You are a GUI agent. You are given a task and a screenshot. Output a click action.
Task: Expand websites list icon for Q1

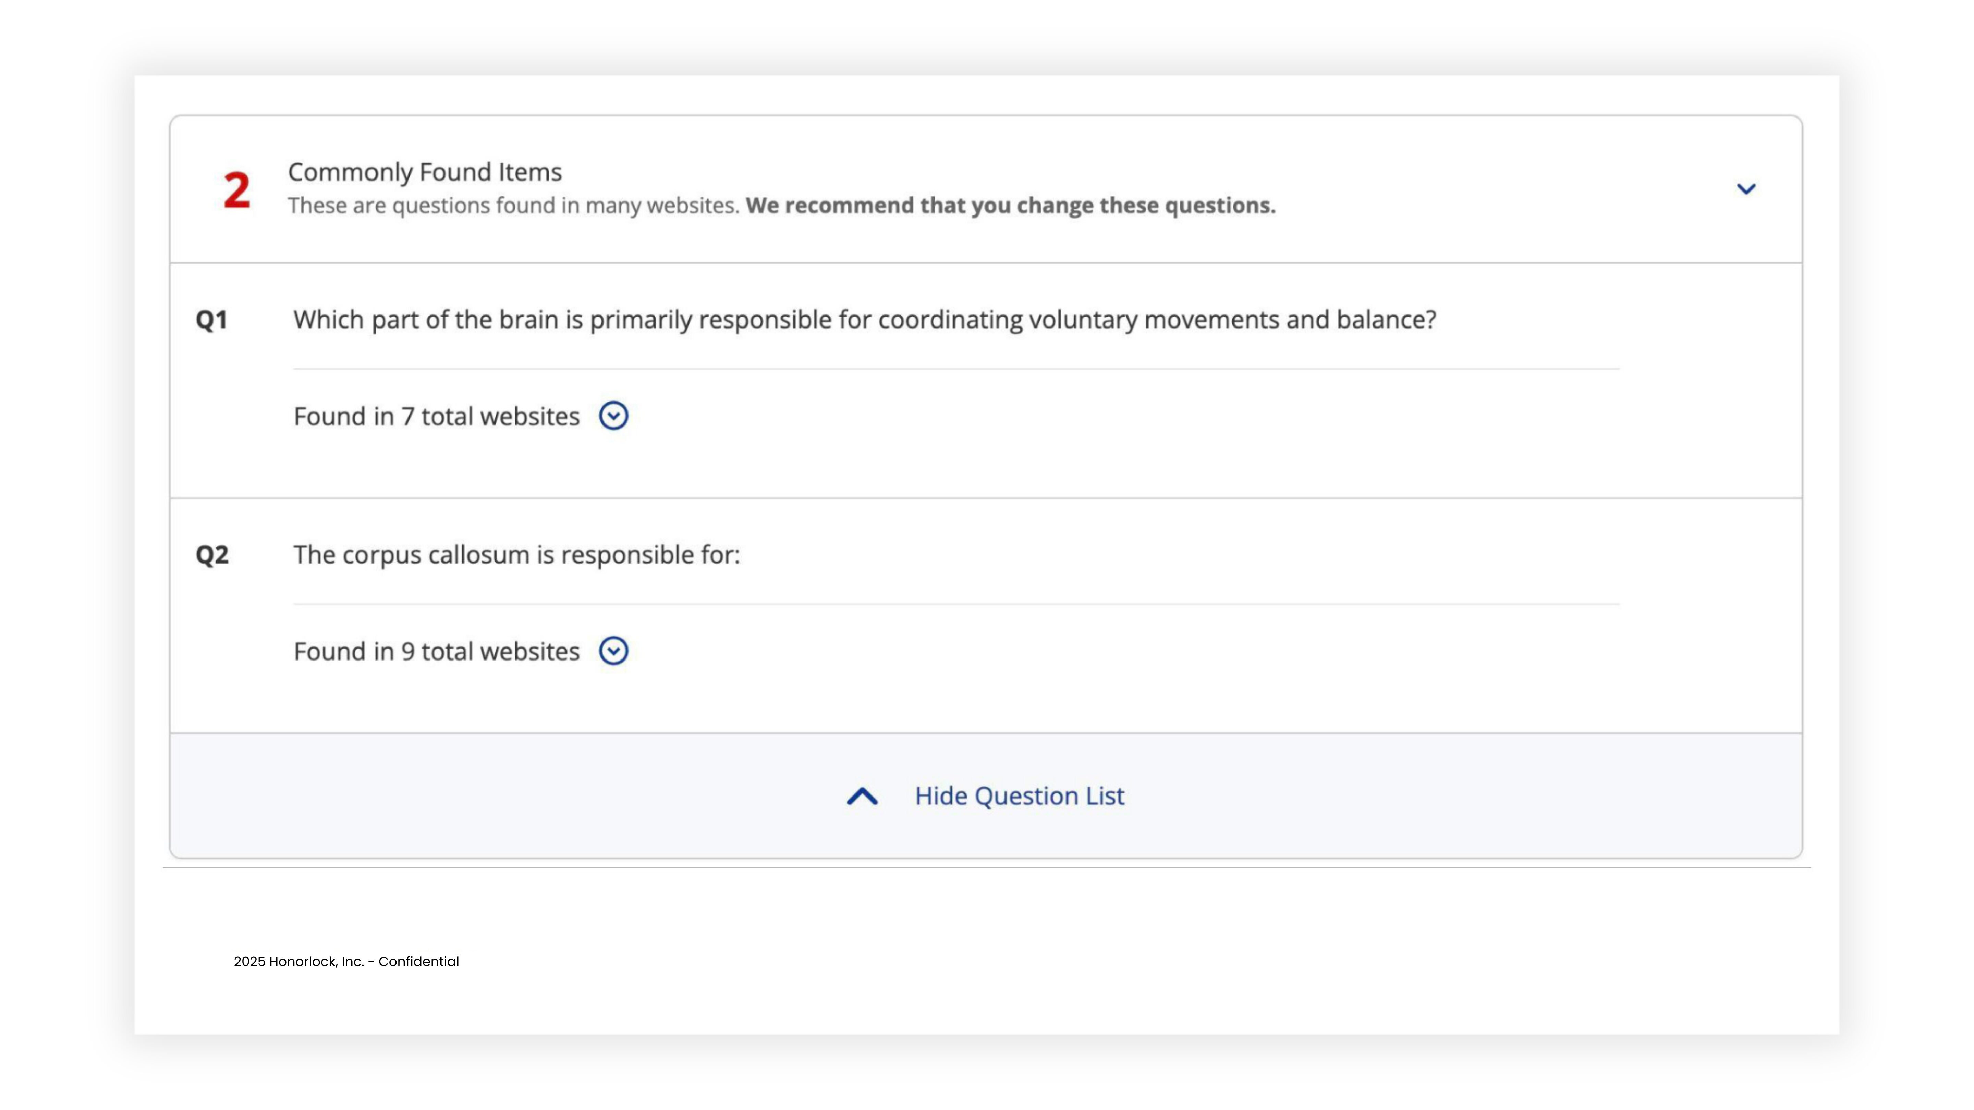tap(613, 416)
